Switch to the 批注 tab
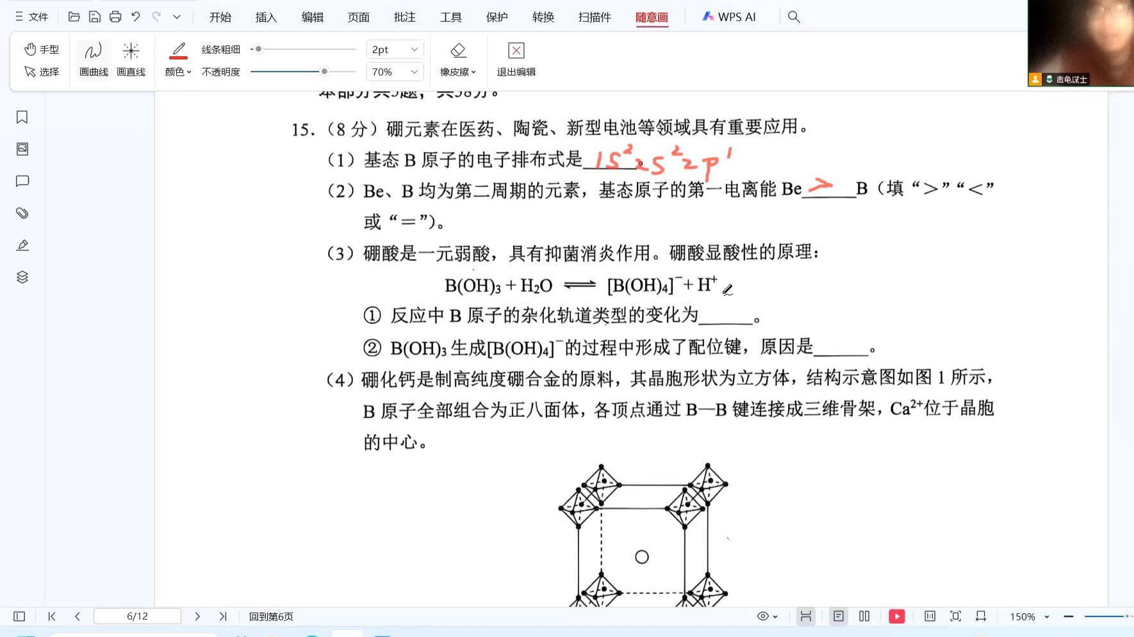This screenshot has width=1134, height=637. pyautogui.click(x=405, y=17)
